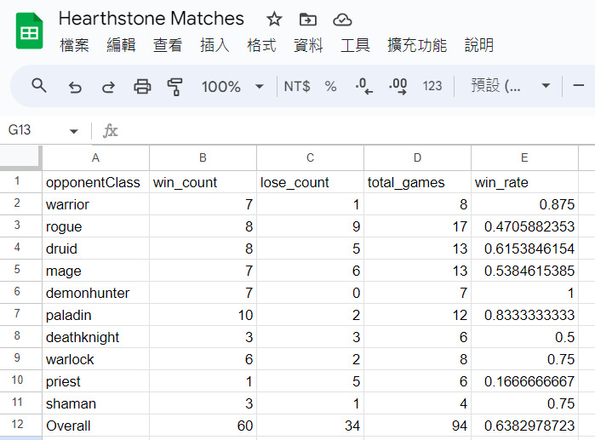Open the 編輯 menu
The width and height of the screenshot is (595, 440).
tap(121, 45)
